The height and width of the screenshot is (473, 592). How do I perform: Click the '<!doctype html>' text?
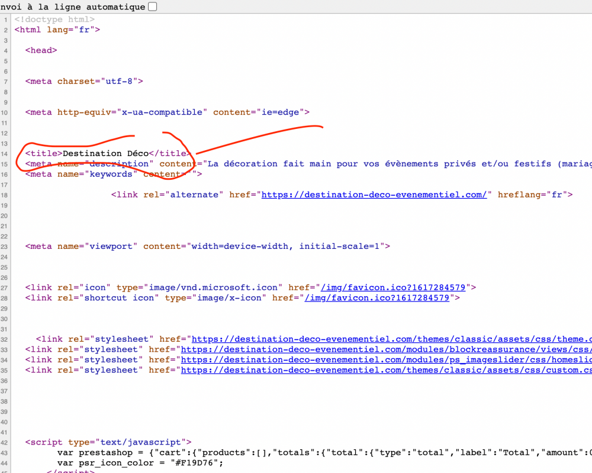coord(54,20)
